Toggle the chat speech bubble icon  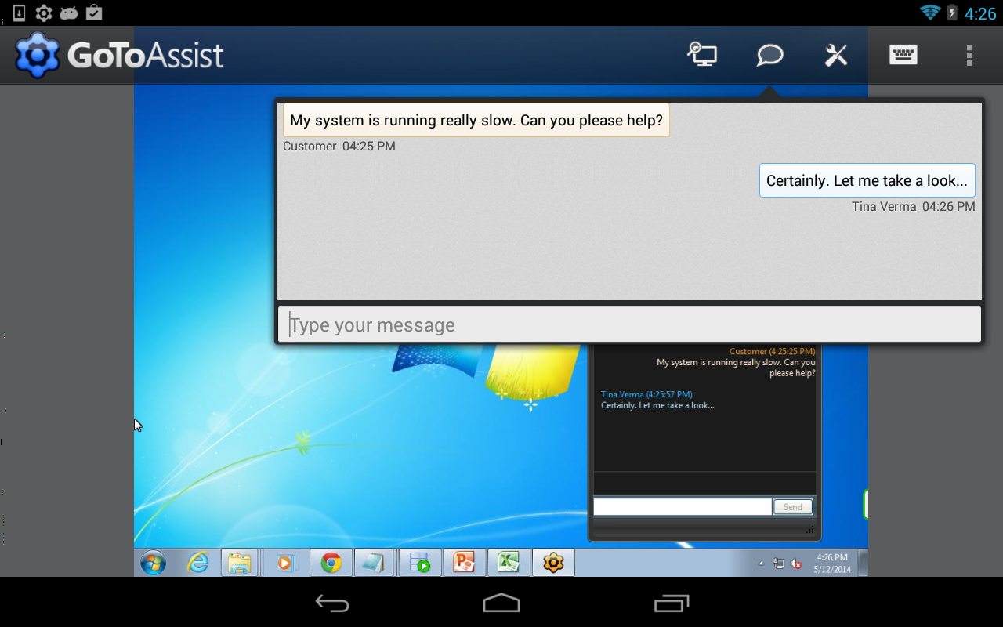tap(770, 55)
